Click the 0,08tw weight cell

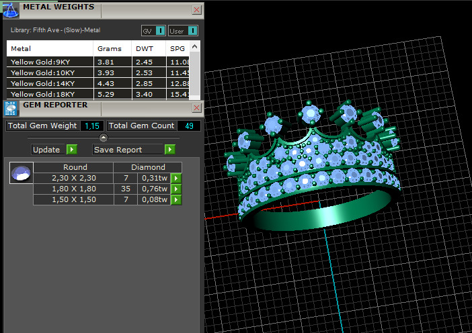154,200
